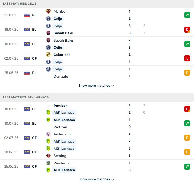Click the green W badge for Maribor match
This screenshot has width=195, height=184.
coord(187,15)
